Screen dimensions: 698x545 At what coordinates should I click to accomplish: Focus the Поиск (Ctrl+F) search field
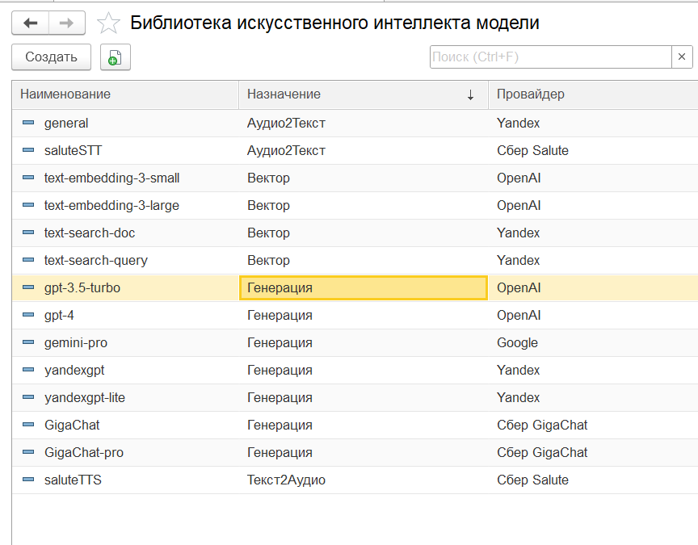pos(549,57)
